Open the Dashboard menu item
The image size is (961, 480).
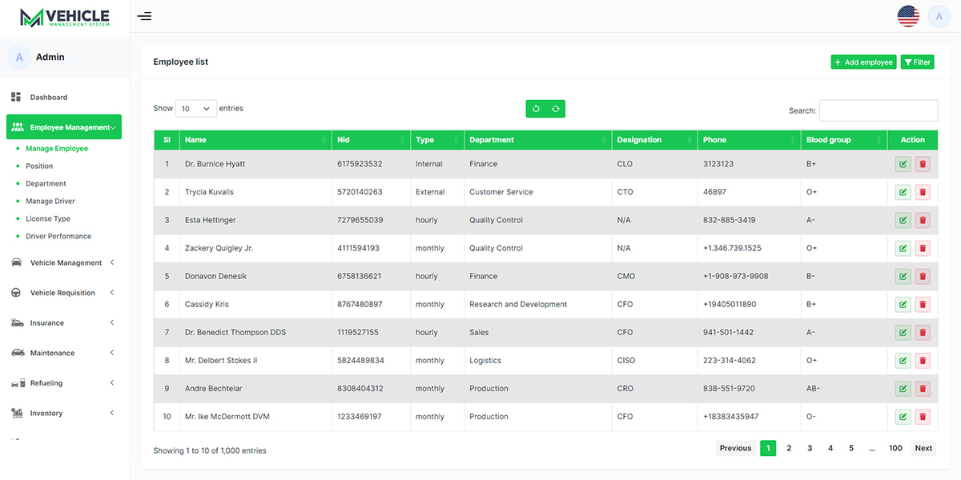tap(49, 98)
